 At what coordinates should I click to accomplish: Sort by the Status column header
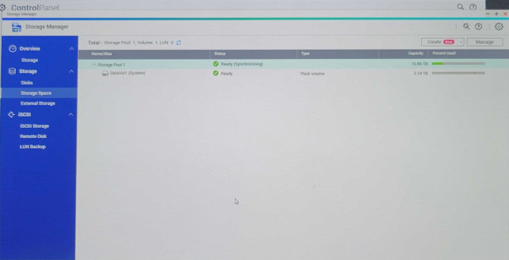[220, 54]
